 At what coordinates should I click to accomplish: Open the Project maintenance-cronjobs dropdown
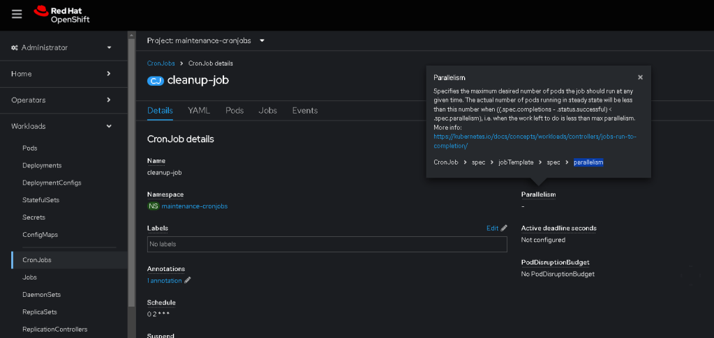(x=206, y=40)
